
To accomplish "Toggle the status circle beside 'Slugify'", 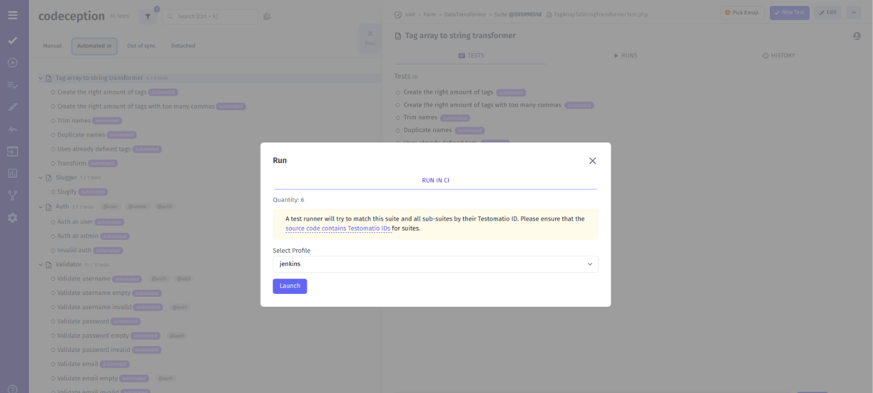I will [53, 191].
